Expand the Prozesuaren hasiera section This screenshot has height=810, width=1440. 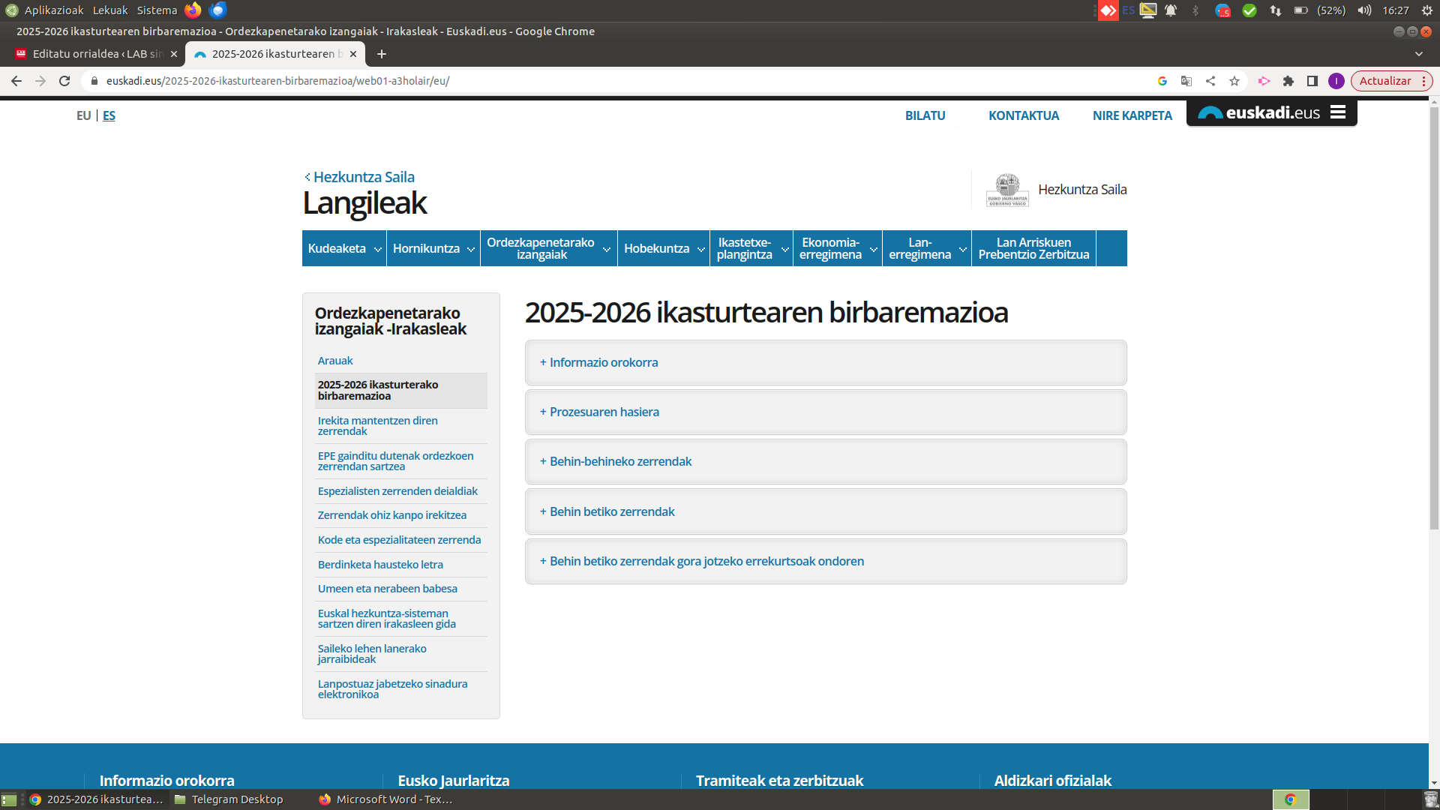coord(604,412)
